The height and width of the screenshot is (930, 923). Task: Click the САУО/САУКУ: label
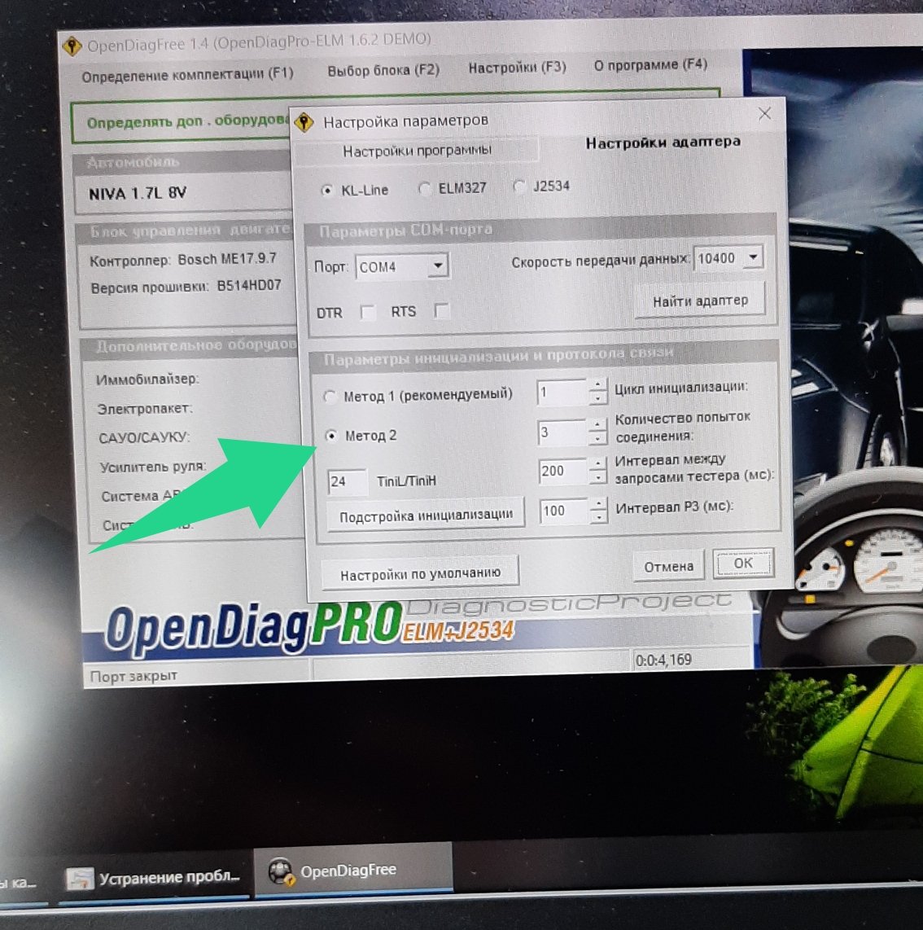click(144, 437)
